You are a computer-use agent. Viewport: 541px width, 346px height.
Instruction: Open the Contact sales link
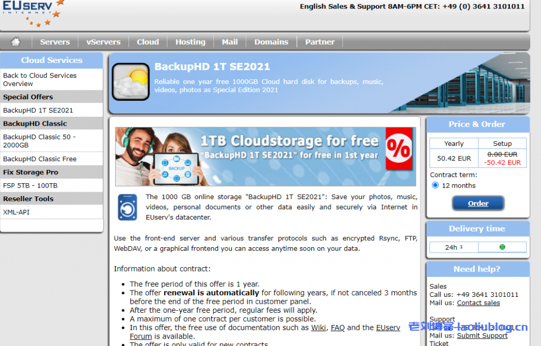coord(478,303)
